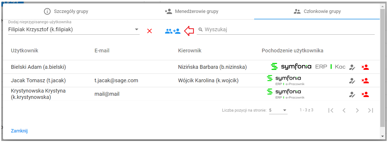Click the vertical scrollbar down arrow
Image resolution: width=388 pixels, height=142 pixels.
[x=382, y=136]
